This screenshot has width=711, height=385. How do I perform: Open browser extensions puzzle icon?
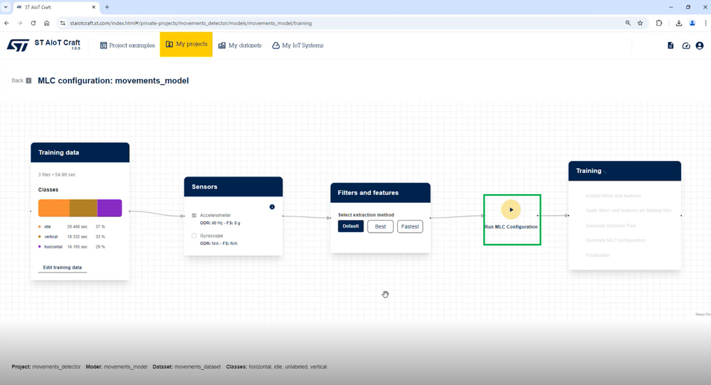pos(659,23)
